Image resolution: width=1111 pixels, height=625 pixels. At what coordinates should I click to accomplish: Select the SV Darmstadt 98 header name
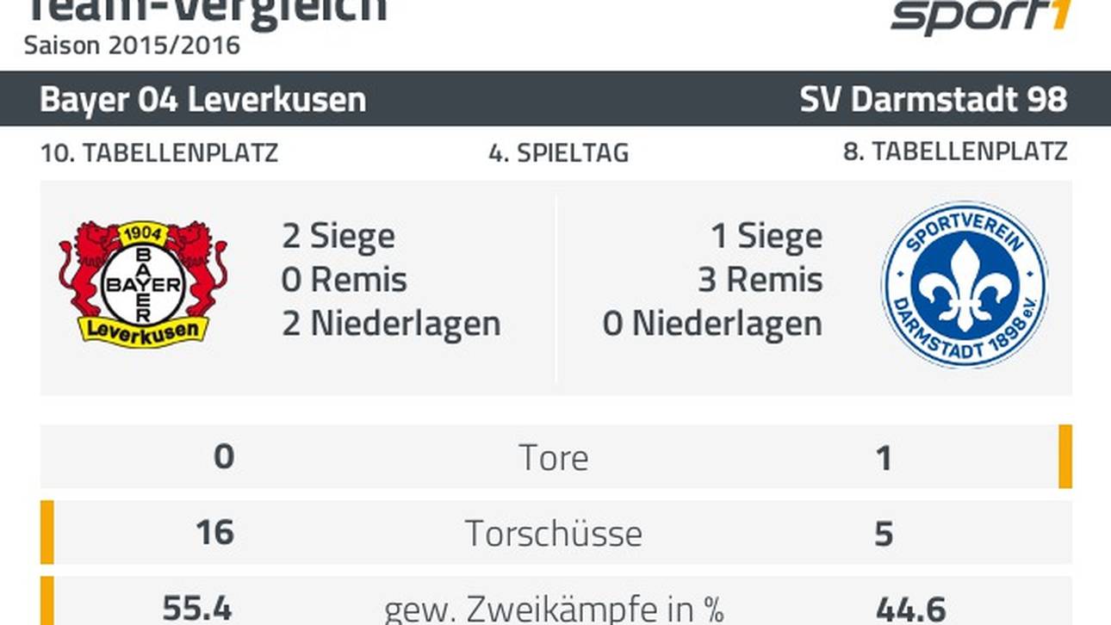pyautogui.click(x=934, y=100)
